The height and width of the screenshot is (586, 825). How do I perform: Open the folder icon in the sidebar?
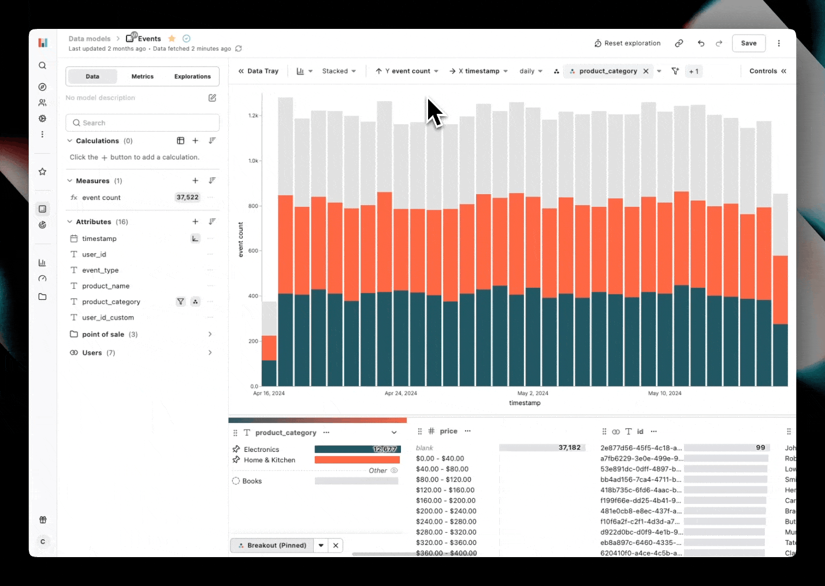click(x=42, y=296)
